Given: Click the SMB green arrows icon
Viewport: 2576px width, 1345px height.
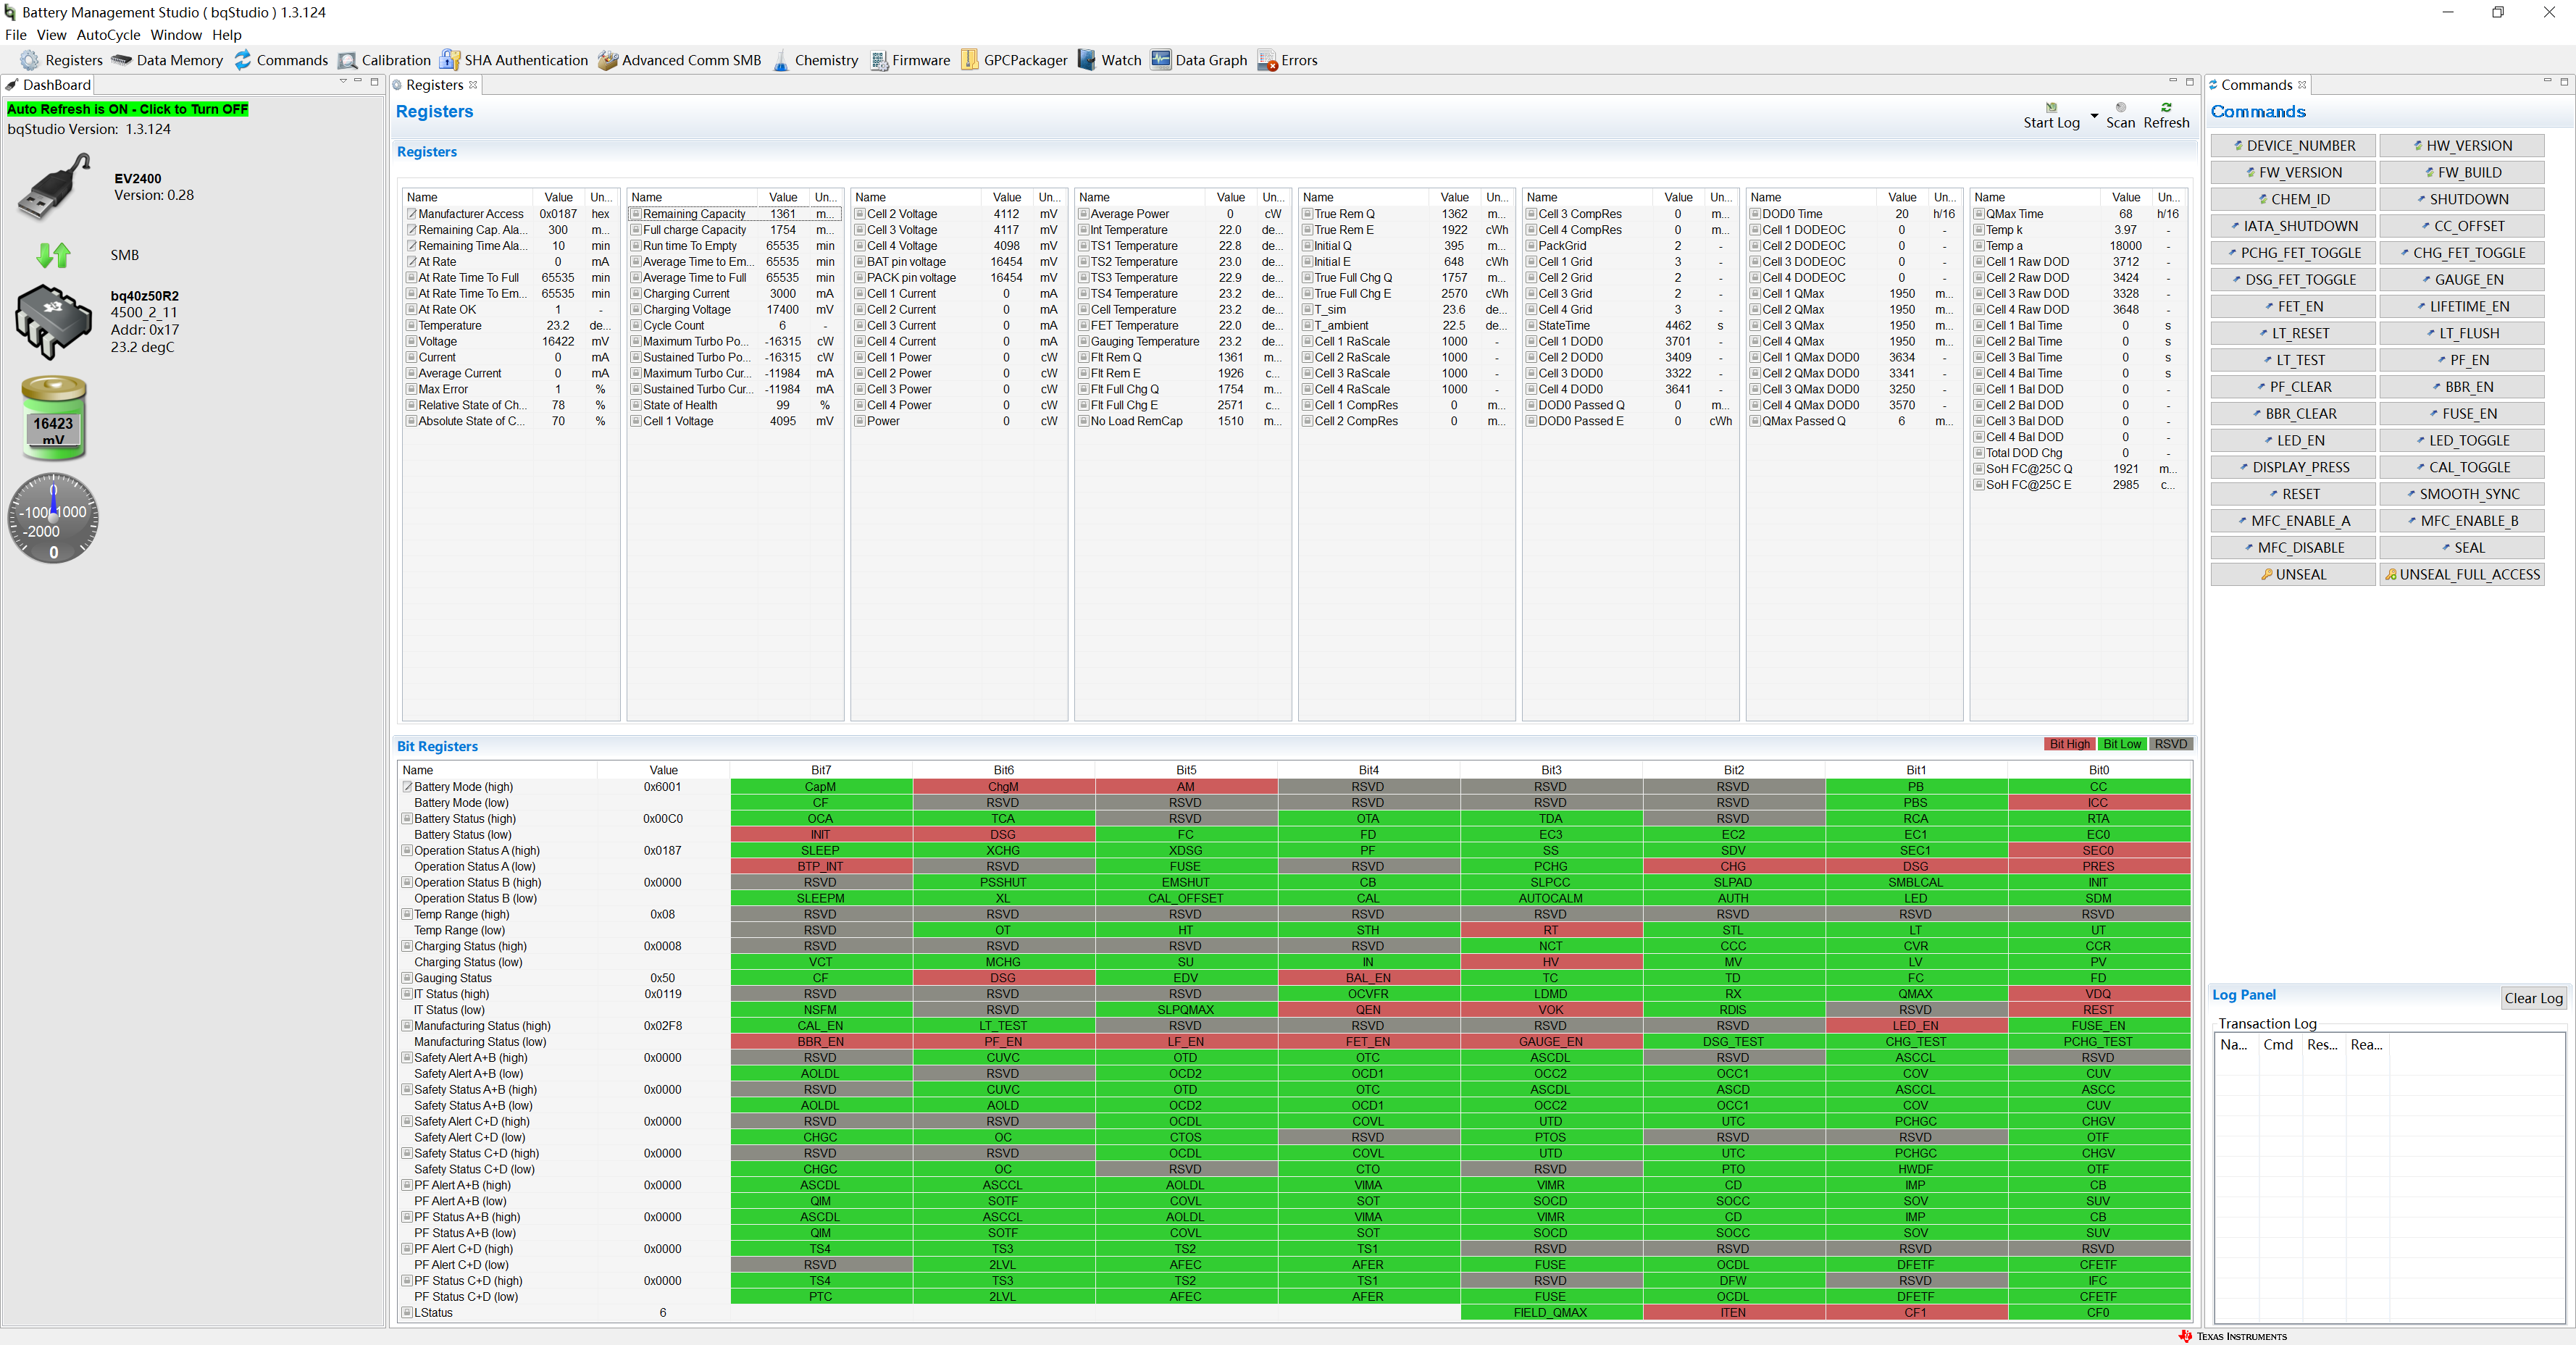Looking at the screenshot, I should pos(54,255).
